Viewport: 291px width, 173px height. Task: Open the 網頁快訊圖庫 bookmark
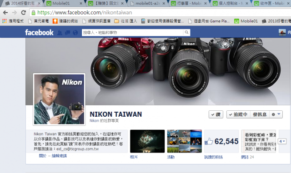click(x=96, y=21)
